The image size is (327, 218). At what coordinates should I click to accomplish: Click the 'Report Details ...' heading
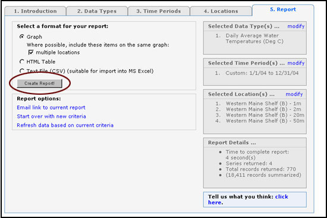click(x=232, y=142)
